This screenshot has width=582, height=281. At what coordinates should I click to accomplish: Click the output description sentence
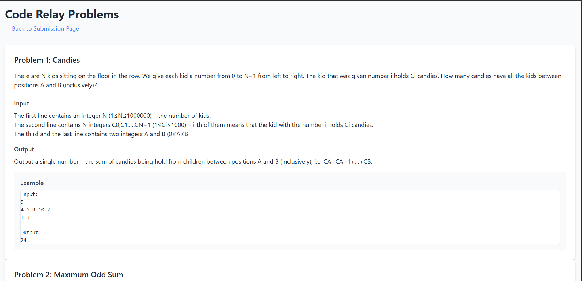point(193,161)
